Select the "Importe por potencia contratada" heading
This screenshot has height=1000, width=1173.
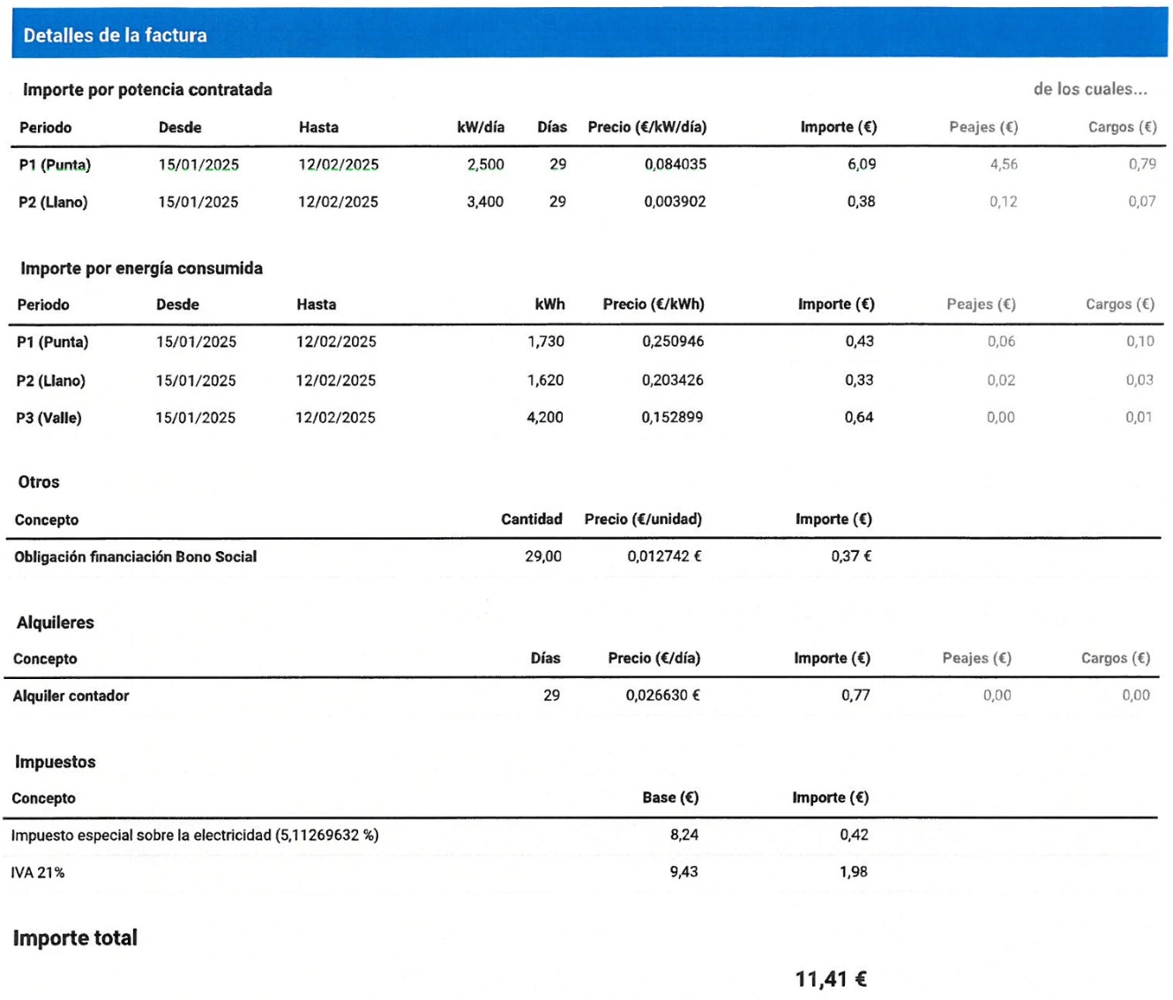pyautogui.click(x=147, y=90)
